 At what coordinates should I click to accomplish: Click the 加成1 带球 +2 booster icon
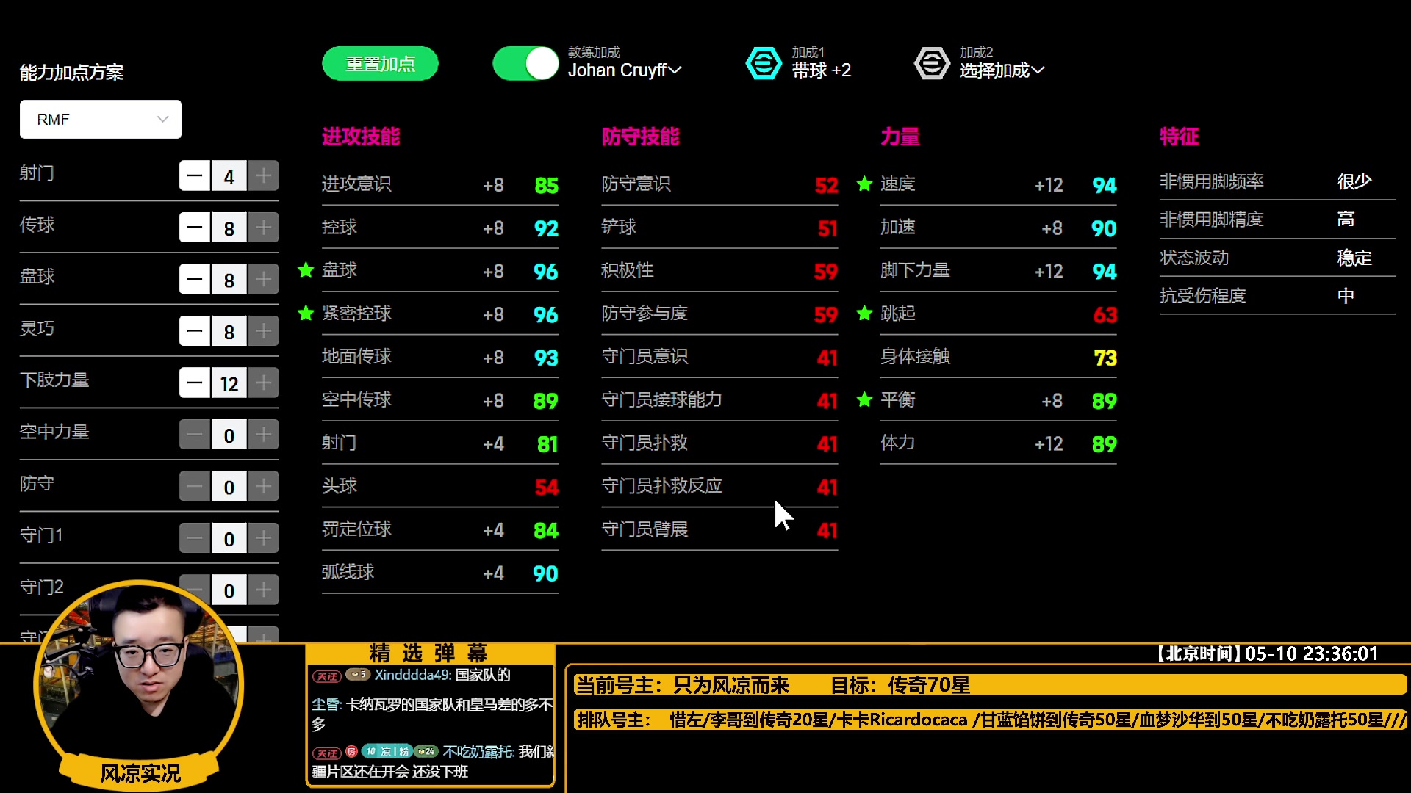pyautogui.click(x=764, y=64)
